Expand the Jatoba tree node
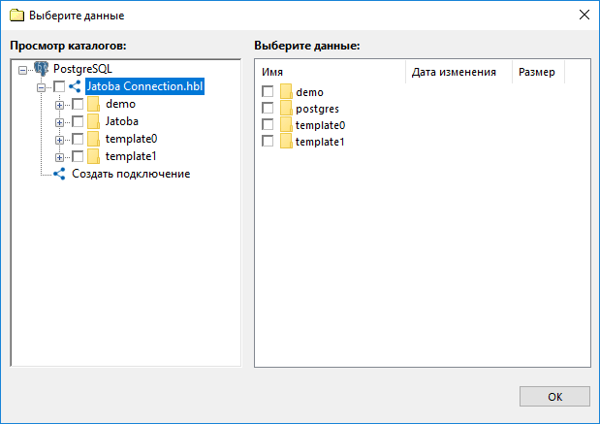The image size is (600, 424). [x=59, y=122]
